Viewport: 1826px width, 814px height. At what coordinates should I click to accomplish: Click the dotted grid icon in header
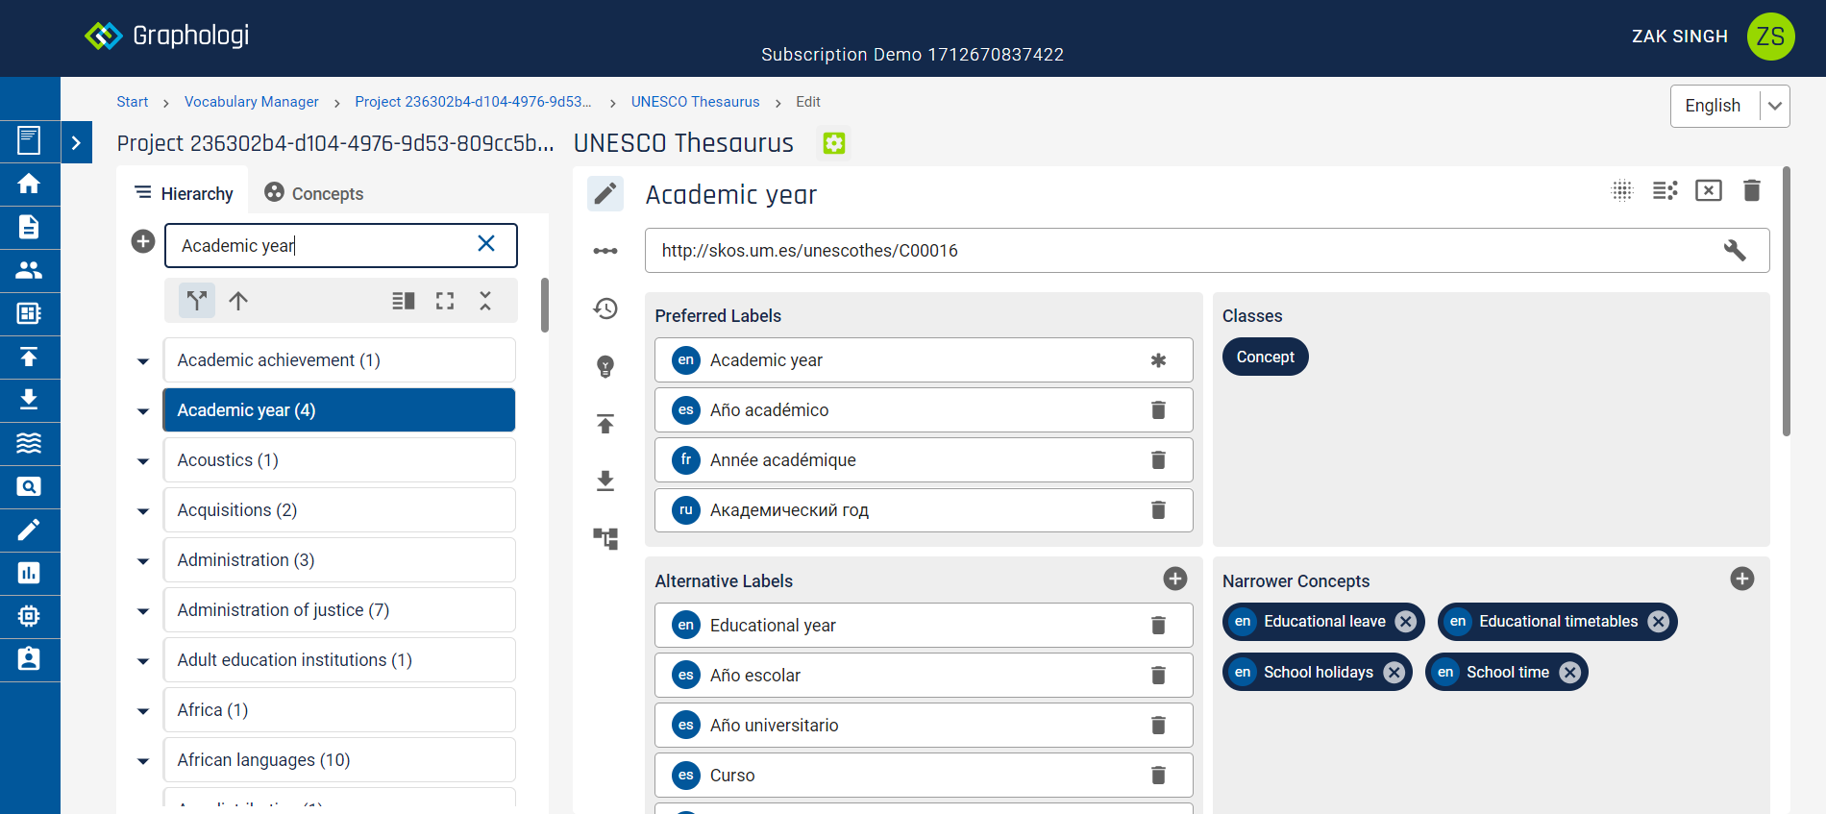pos(1622,190)
